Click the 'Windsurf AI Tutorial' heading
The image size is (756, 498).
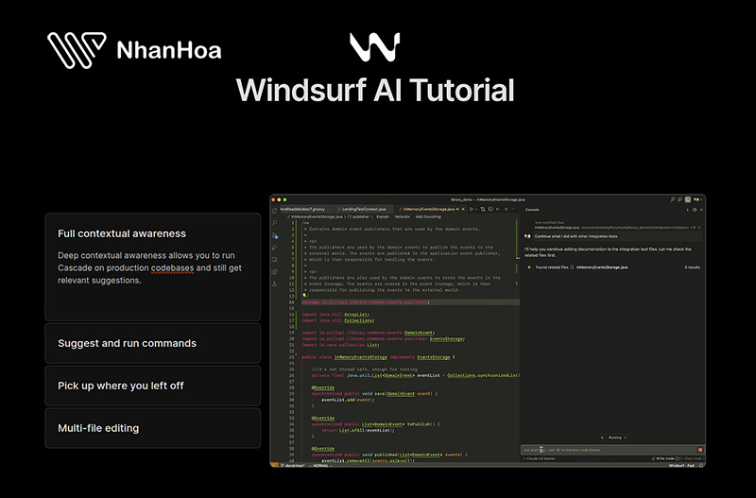pos(375,90)
